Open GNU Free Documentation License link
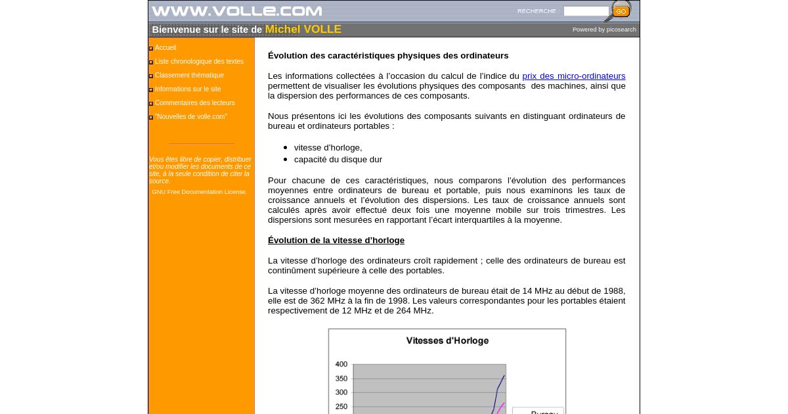The image size is (788, 414). click(x=200, y=192)
